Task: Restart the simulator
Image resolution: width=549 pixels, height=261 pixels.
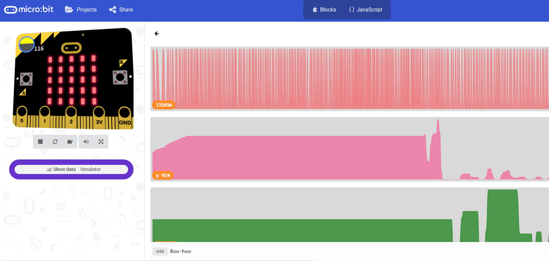Action: tap(55, 142)
